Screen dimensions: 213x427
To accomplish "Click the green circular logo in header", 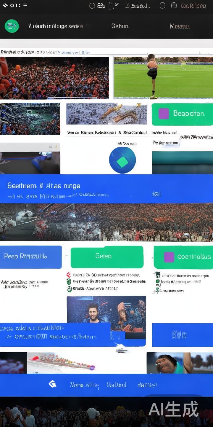I will [12, 26].
